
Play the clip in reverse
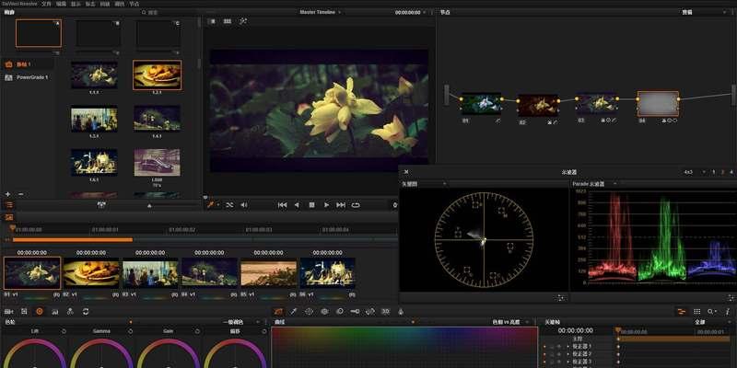point(297,204)
